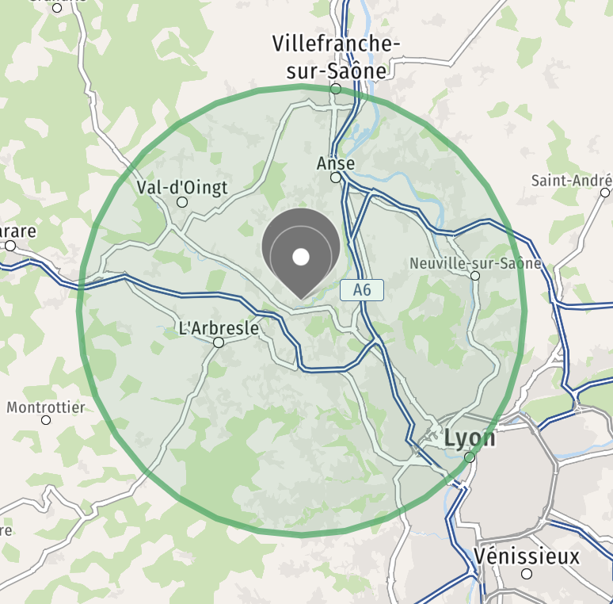The width and height of the screenshot is (613, 604).
Task: Select the Neuville-sur-Saône marker dot
Action: click(475, 276)
